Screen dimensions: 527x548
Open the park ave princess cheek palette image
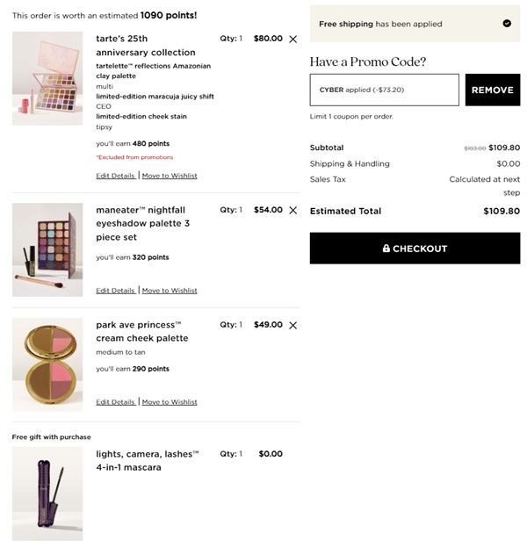click(x=47, y=364)
